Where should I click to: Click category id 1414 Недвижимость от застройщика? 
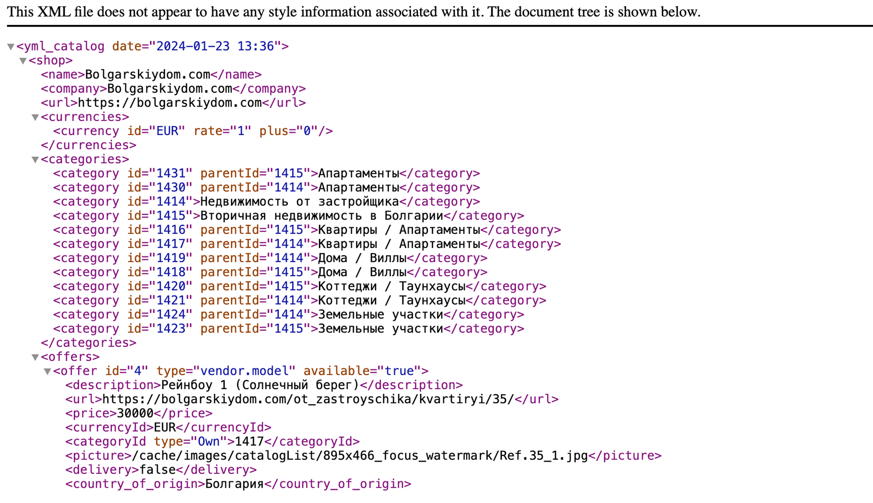pos(300,202)
